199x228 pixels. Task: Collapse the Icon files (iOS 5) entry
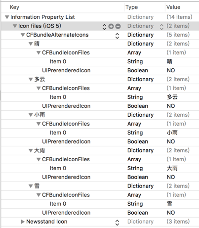pos(15,26)
